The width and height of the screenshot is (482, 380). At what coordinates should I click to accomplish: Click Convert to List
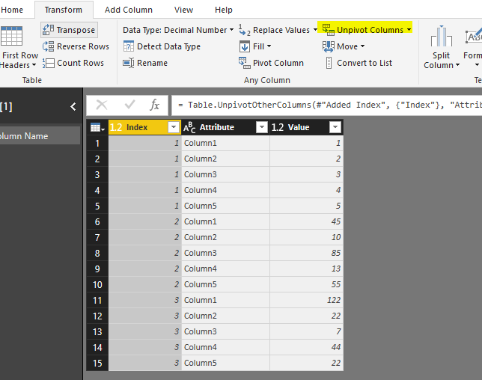[x=359, y=63]
